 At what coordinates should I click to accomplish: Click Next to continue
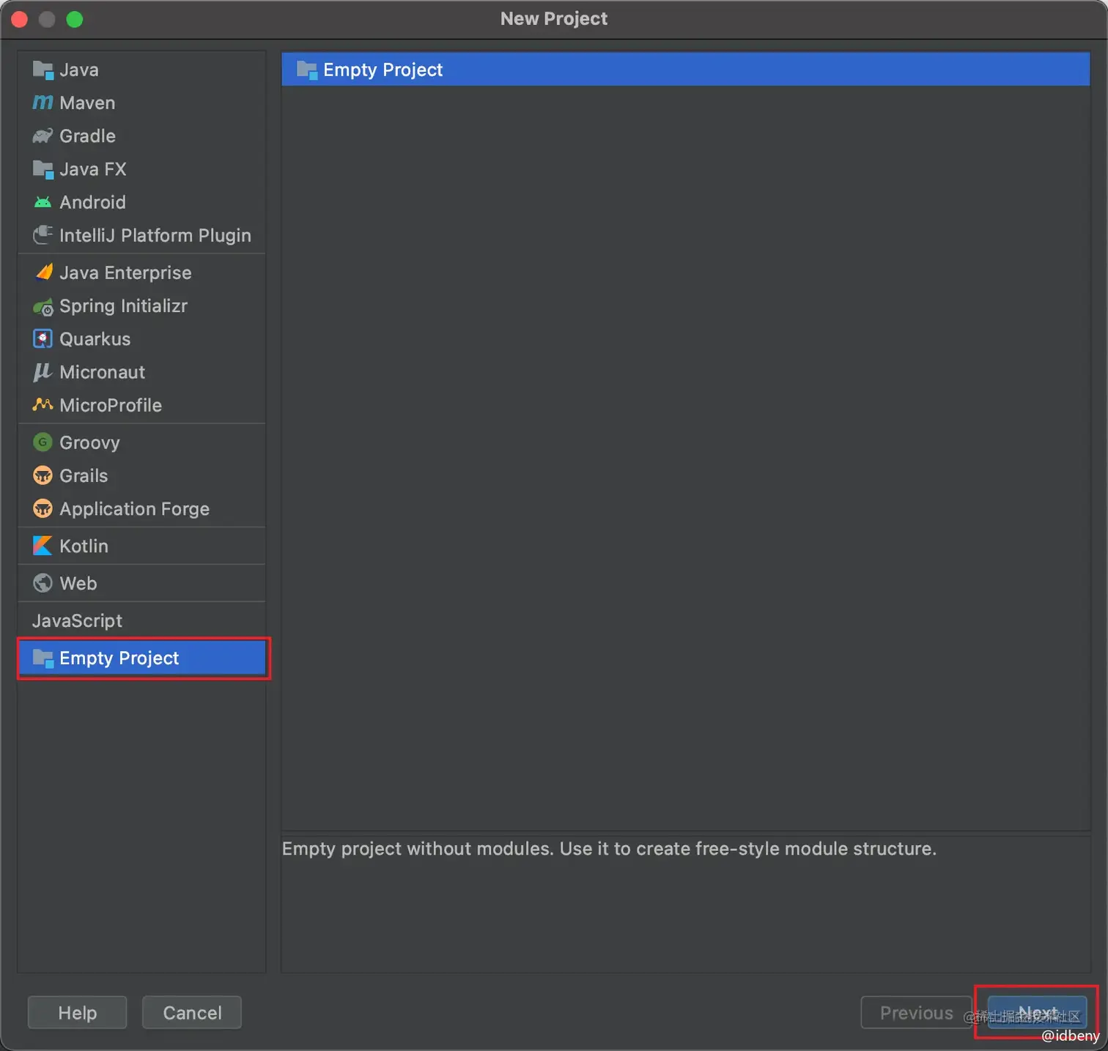pos(1037,1012)
